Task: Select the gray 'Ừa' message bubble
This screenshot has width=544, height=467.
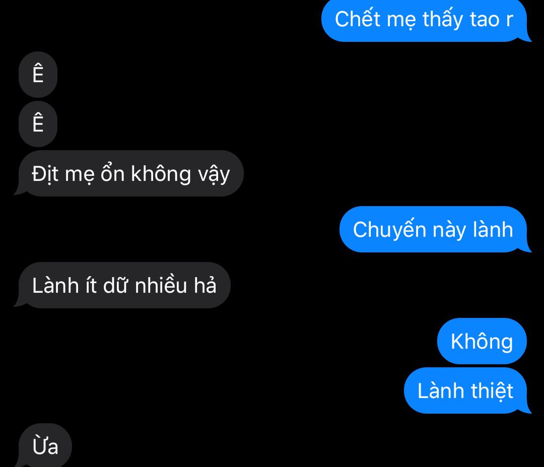Action: [45, 446]
